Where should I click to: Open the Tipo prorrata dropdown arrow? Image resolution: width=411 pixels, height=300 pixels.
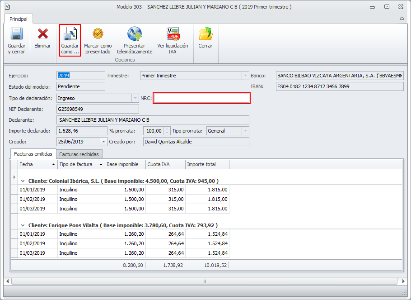click(x=245, y=131)
